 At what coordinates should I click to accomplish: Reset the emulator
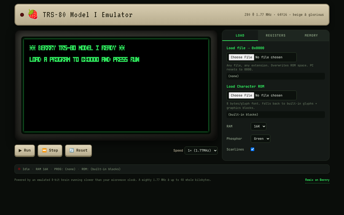point(78,150)
